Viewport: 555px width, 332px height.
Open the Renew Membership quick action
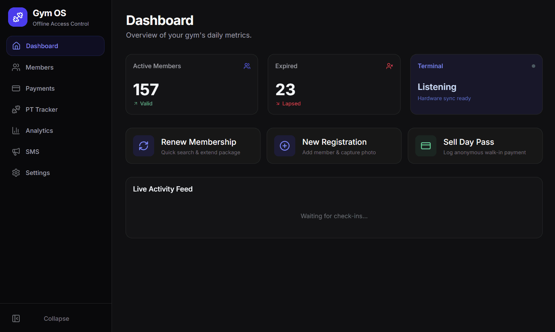pyautogui.click(x=193, y=146)
